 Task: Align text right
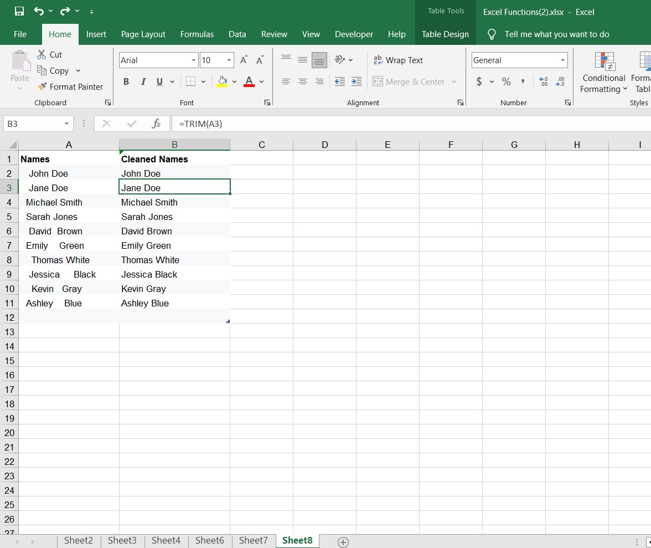[x=319, y=81]
